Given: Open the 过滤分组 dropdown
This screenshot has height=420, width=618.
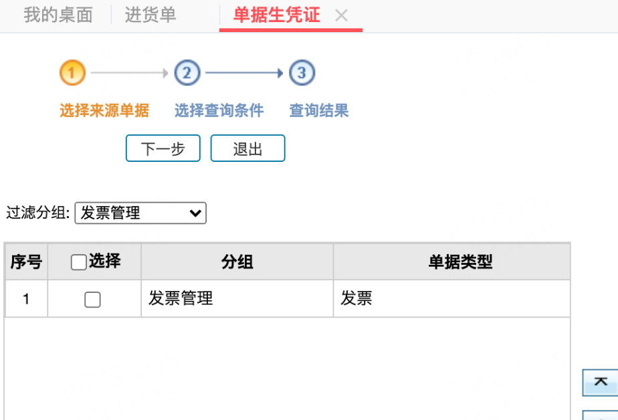Looking at the screenshot, I should pyautogui.click(x=140, y=213).
